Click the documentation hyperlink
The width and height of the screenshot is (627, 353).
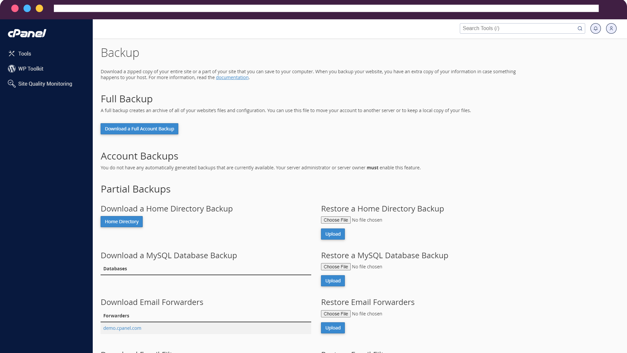[232, 77]
